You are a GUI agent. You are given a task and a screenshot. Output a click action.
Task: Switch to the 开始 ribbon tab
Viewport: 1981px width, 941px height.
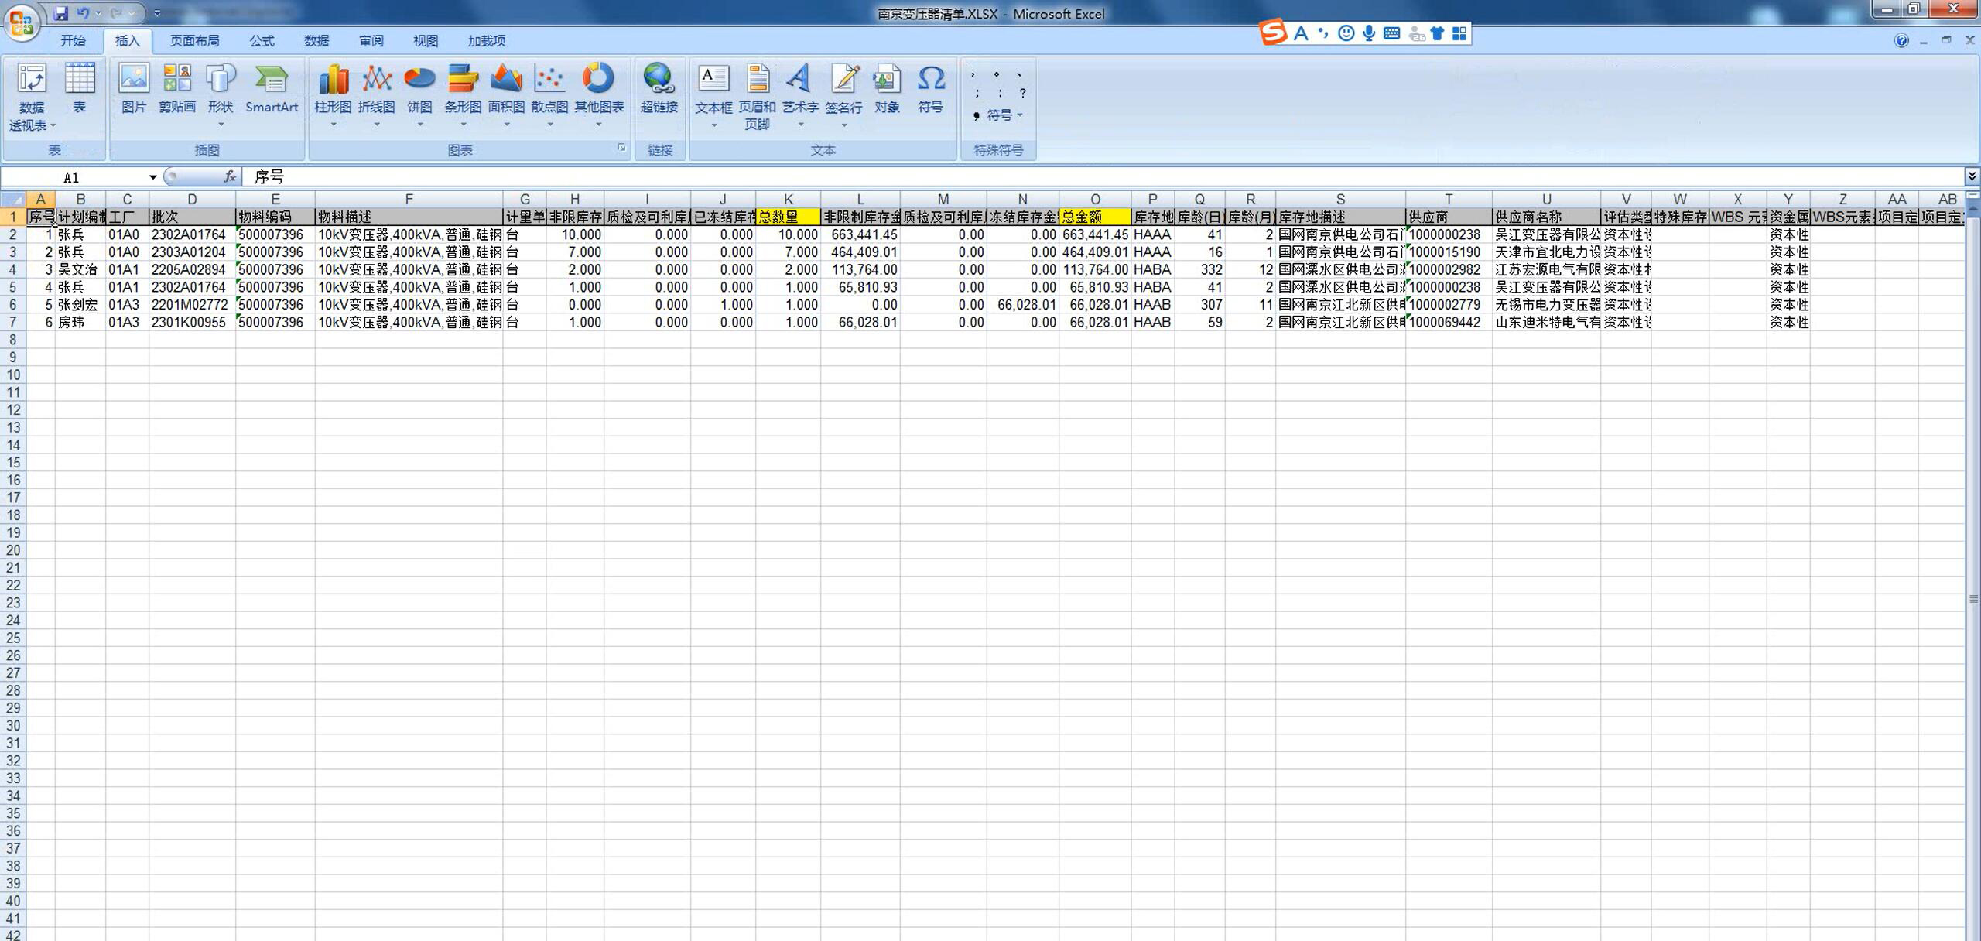click(x=73, y=40)
